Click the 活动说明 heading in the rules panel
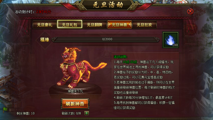213x120 pixels. point(120,57)
